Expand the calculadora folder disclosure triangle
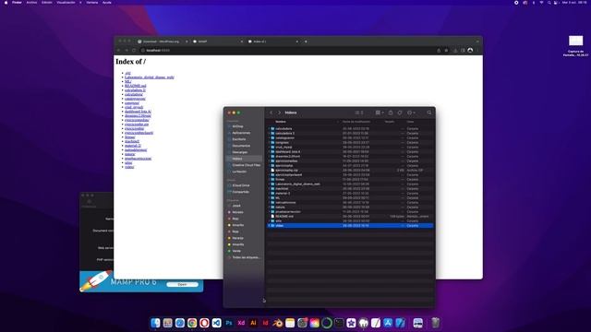This screenshot has width=591, height=332. tap(269, 129)
